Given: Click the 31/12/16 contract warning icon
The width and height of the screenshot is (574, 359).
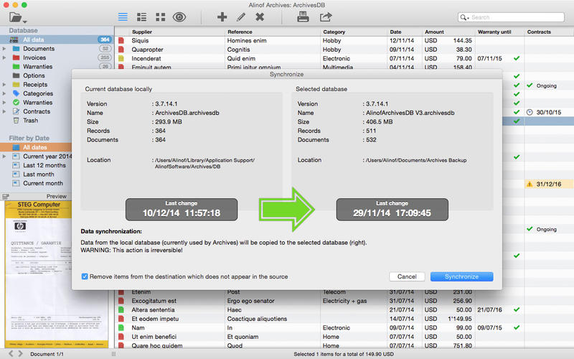Looking at the screenshot, I should pyautogui.click(x=530, y=185).
